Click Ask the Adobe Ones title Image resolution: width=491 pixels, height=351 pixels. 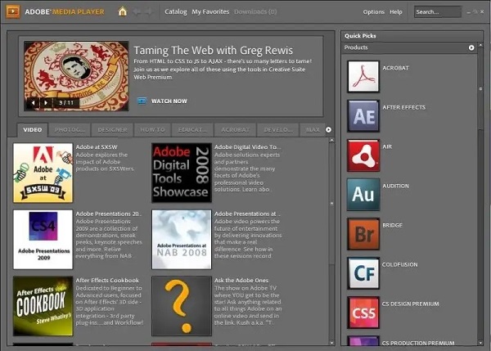point(241,281)
